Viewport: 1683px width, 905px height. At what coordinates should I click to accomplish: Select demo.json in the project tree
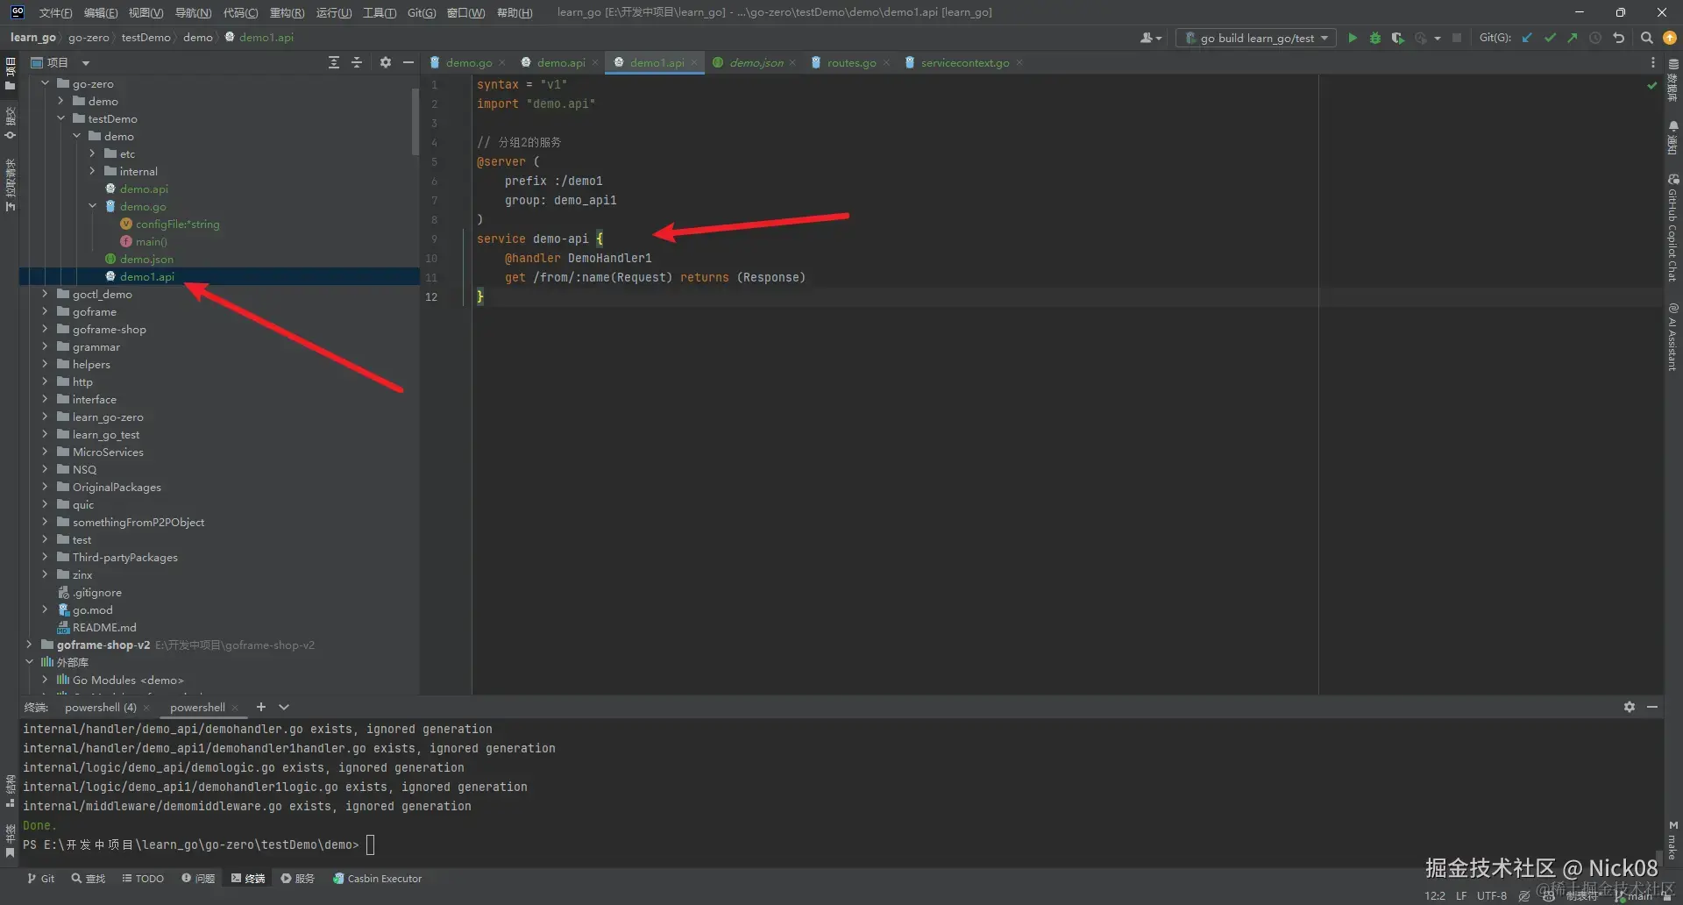click(146, 260)
